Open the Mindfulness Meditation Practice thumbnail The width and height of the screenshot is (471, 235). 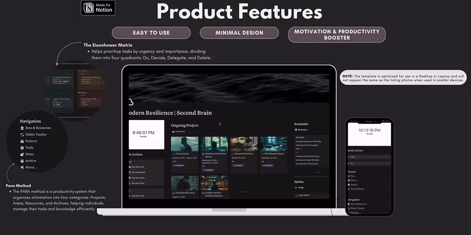[x=214, y=144]
